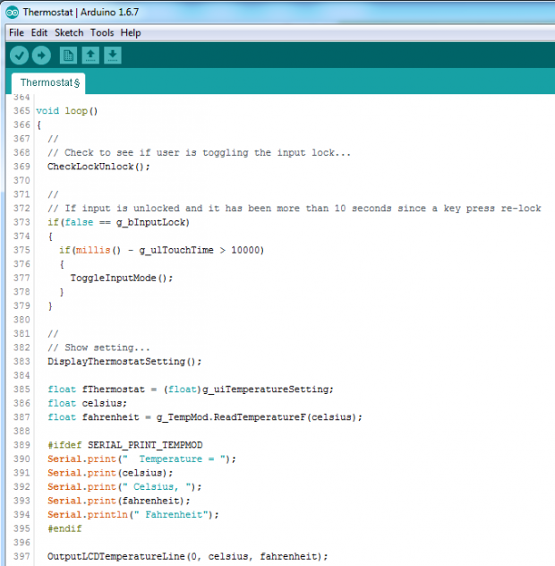Click DisplayThermostatSetting(); on line 383

124,361
